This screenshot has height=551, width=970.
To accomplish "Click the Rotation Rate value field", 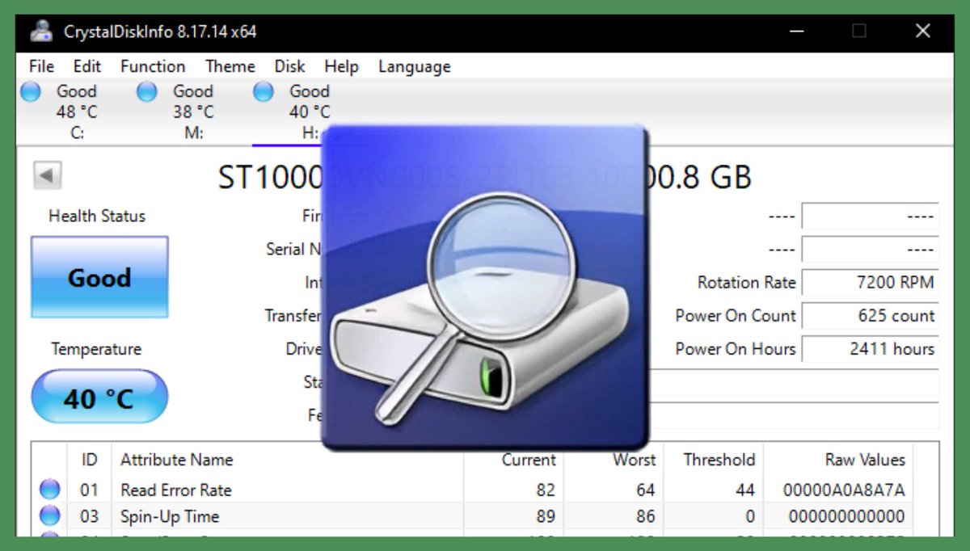I will tap(870, 282).
